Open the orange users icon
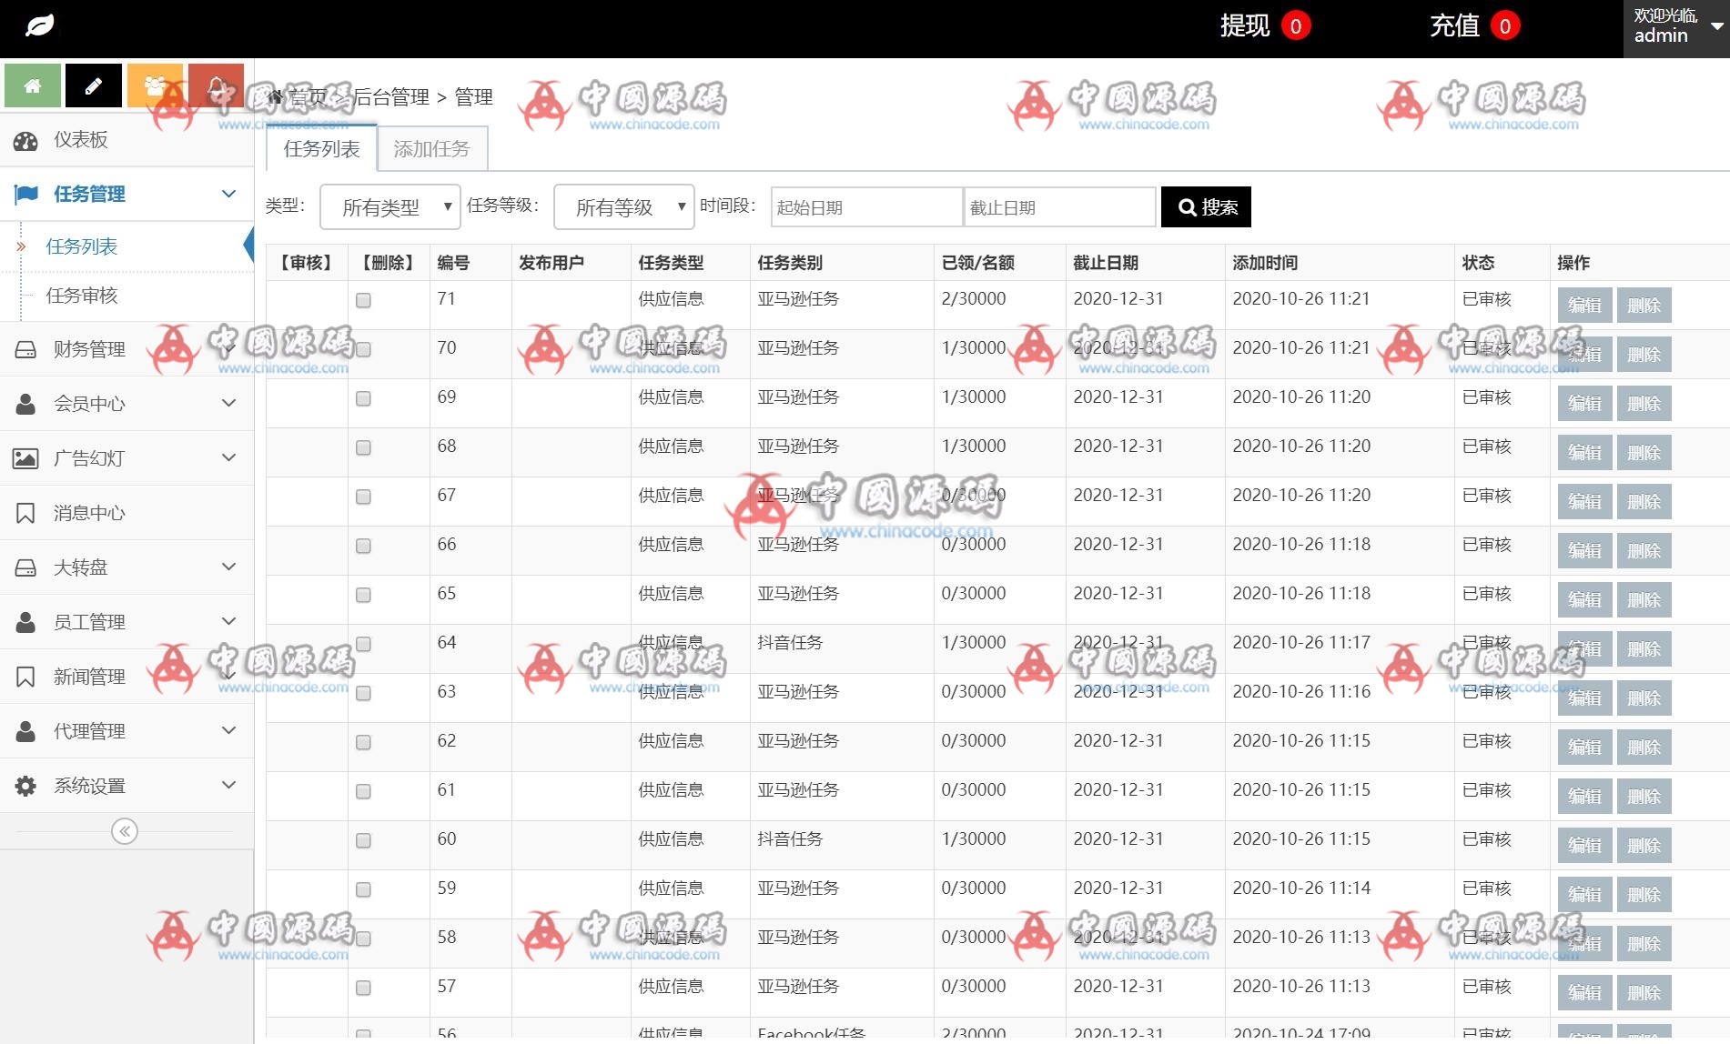 (x=155, y=85)
